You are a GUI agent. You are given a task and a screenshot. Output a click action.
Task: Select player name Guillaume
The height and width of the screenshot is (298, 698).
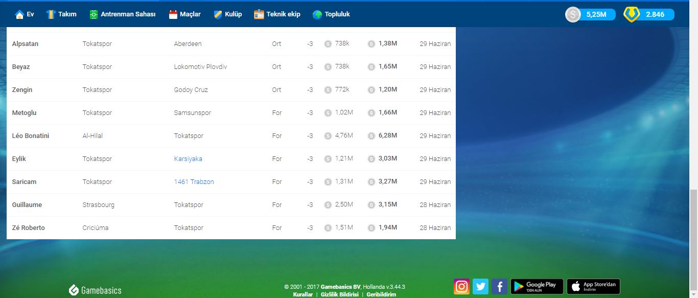tap(27, 205)
